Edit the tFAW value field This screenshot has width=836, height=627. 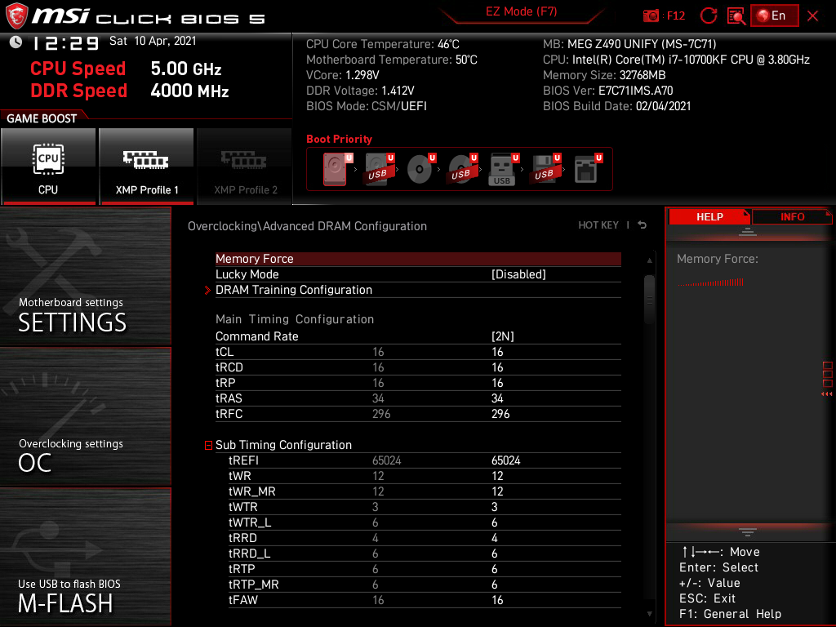(497, 600)
